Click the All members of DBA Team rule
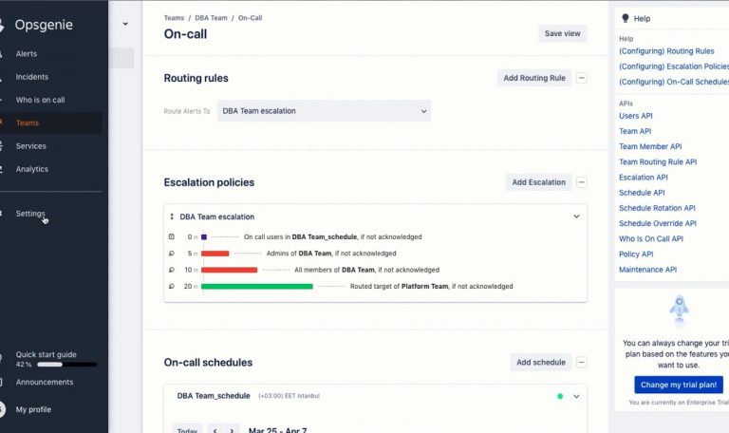 pos(366,270)
